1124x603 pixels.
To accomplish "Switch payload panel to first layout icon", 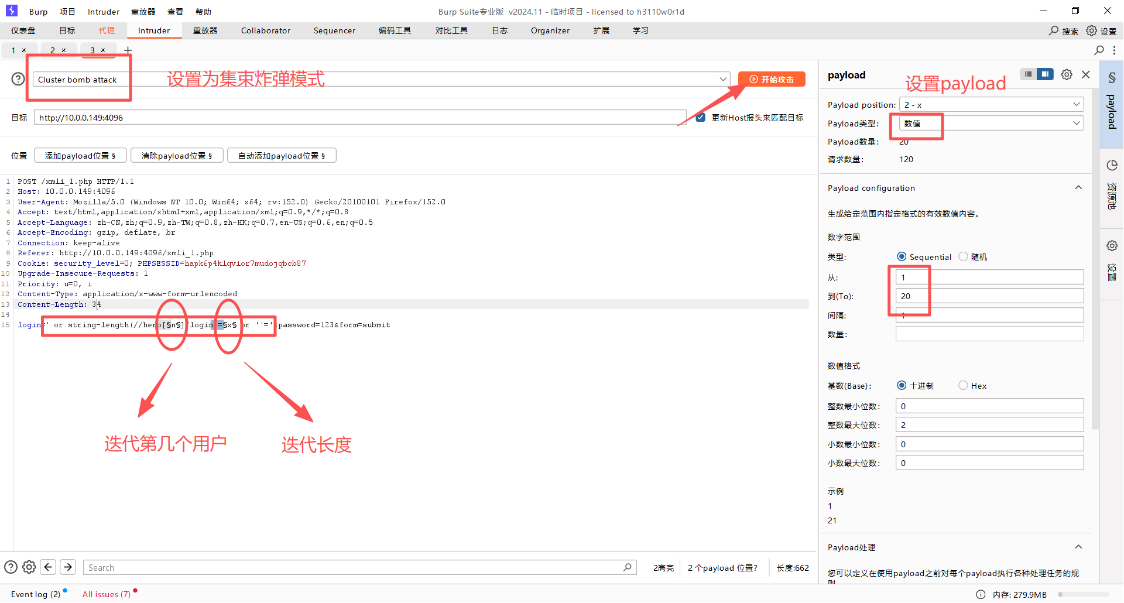I will [x=1028, y=74].
